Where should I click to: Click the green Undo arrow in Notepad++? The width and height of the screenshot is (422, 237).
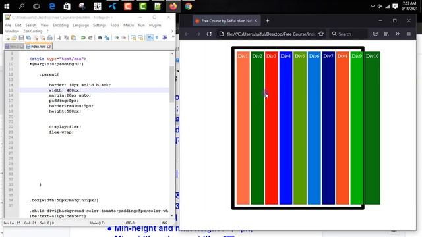pos(83,38)
